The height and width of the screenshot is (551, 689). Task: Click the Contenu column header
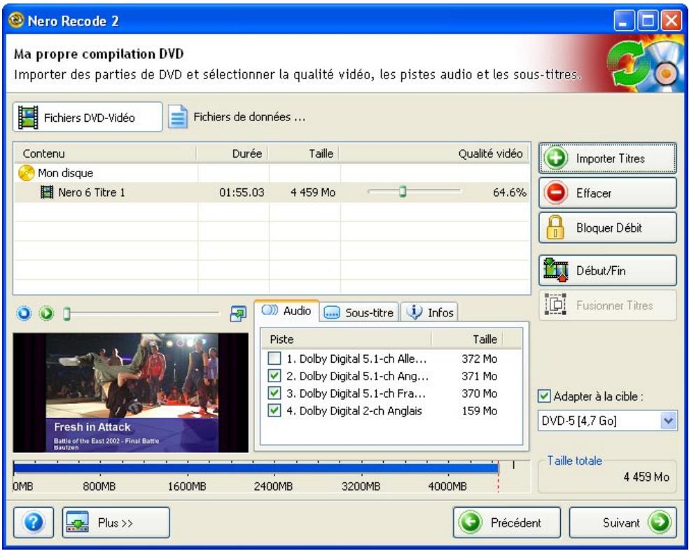(x=106, y=153)
